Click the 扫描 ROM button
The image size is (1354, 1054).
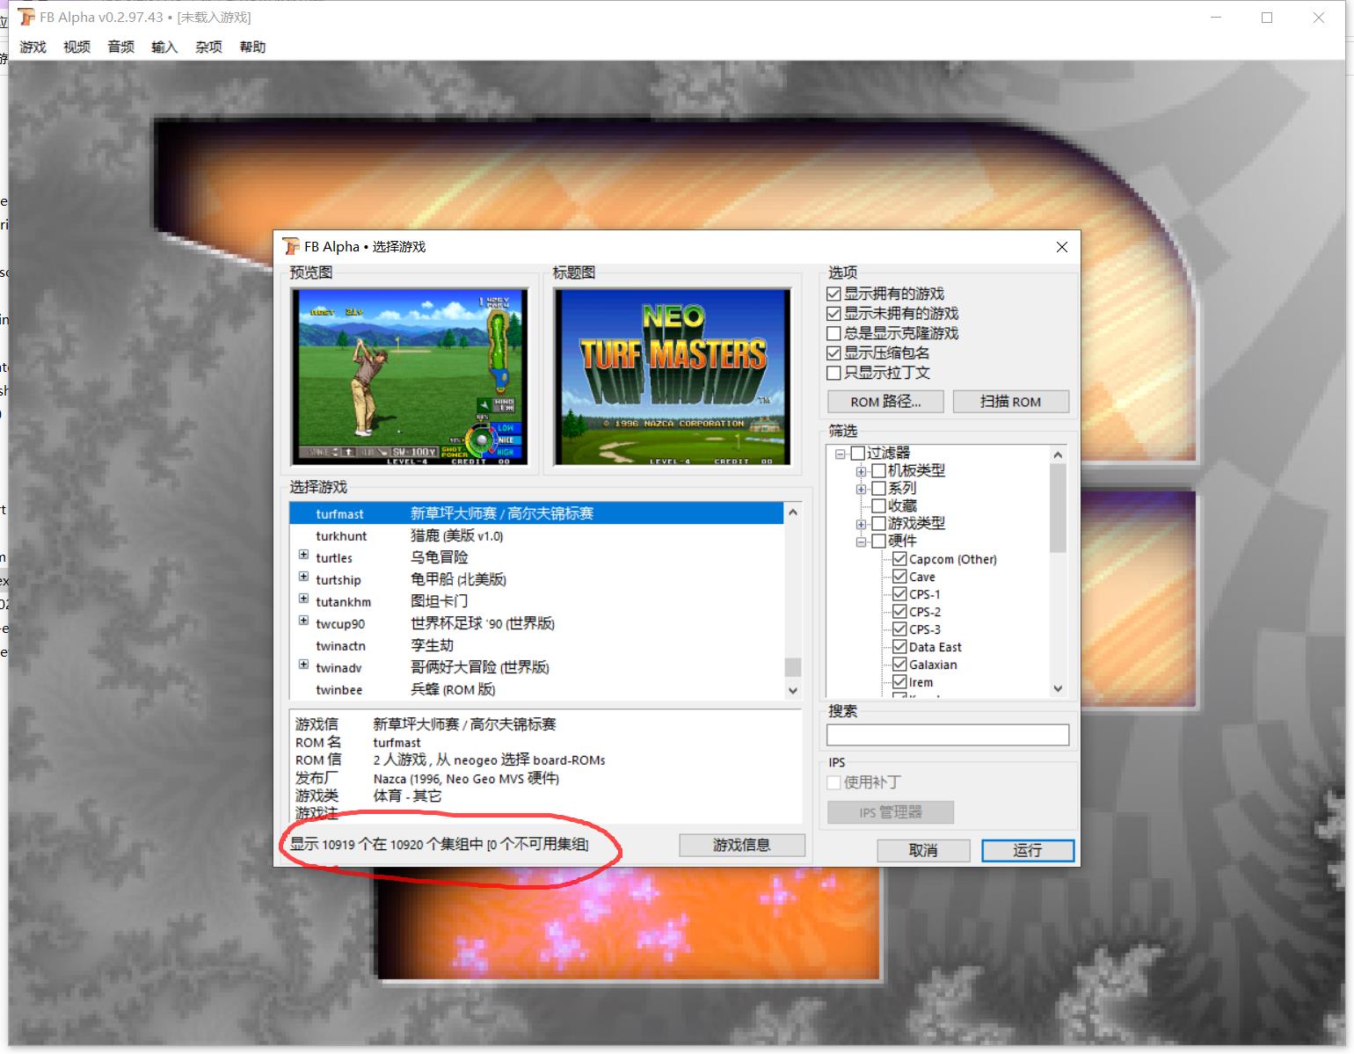(1011, 402)
